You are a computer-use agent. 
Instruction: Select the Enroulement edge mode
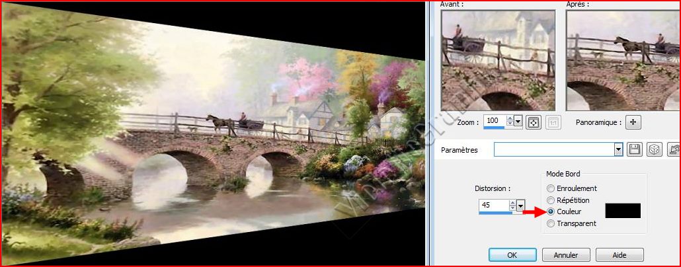click(x=551, y=188)
